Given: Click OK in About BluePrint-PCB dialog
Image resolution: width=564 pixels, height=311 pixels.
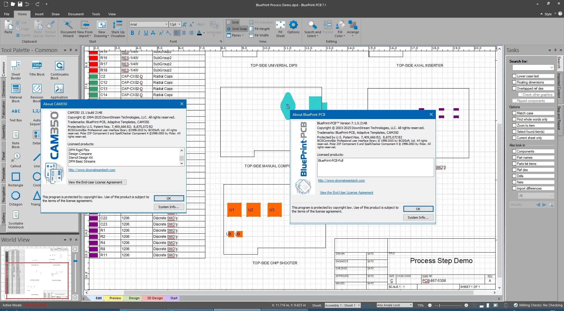Looking at the screenshot, I should coord(418,209).
